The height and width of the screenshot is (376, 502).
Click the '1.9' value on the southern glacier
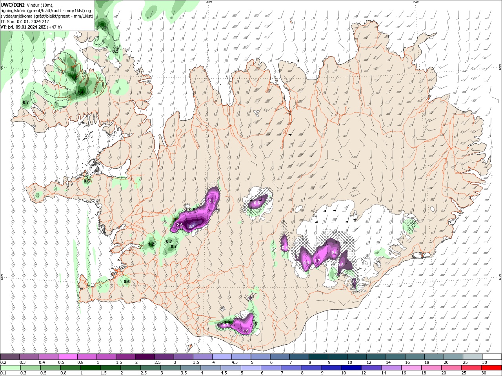[246, 331]
